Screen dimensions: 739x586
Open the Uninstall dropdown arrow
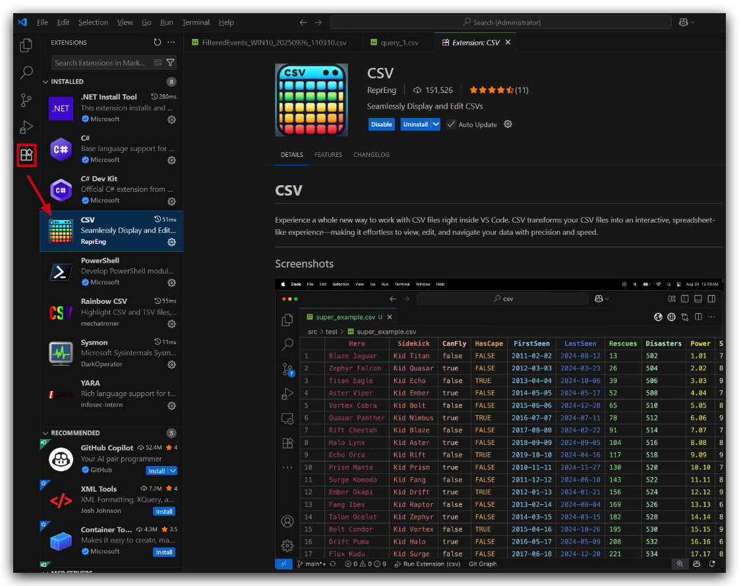436,125
